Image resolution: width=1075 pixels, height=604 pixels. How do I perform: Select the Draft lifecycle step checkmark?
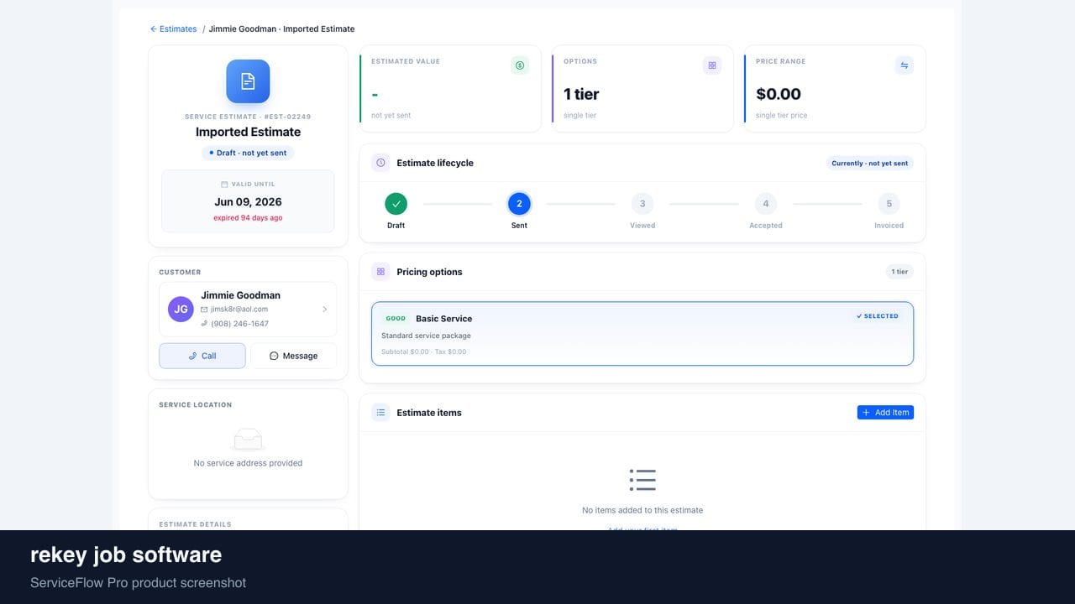[x=396, y=204]
